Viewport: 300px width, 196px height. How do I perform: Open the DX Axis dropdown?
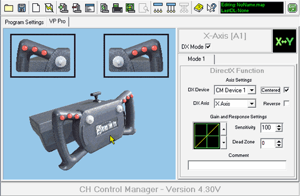point(252,103)
